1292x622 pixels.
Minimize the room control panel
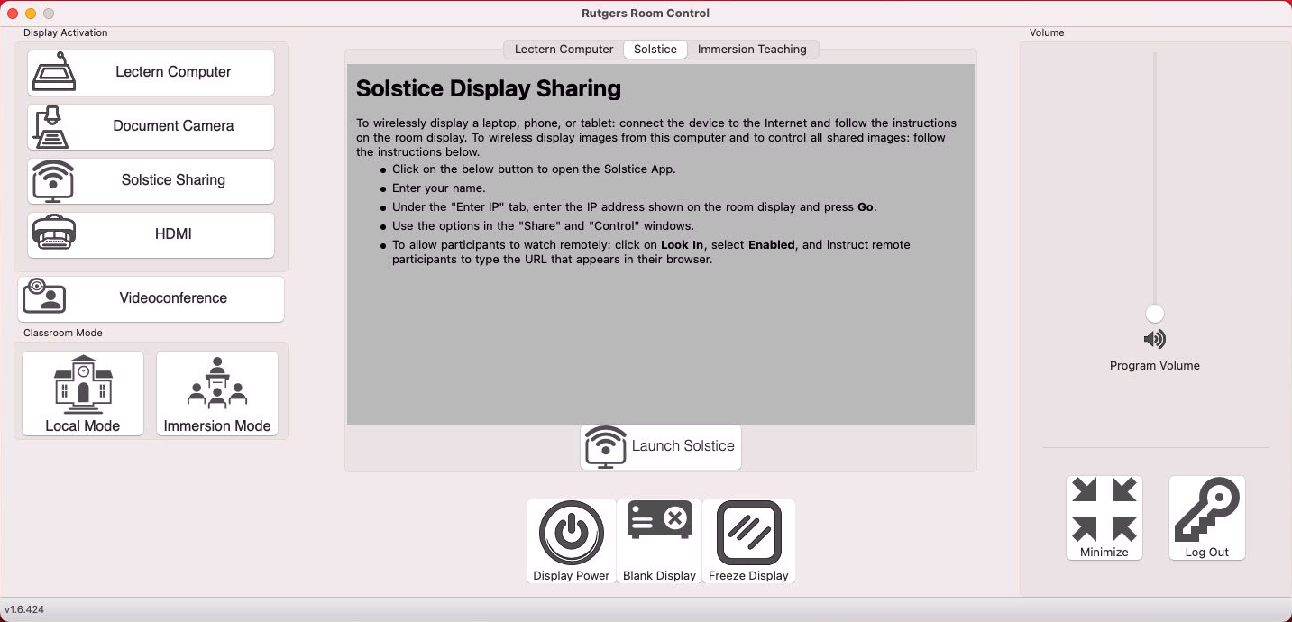point(1104,517)
